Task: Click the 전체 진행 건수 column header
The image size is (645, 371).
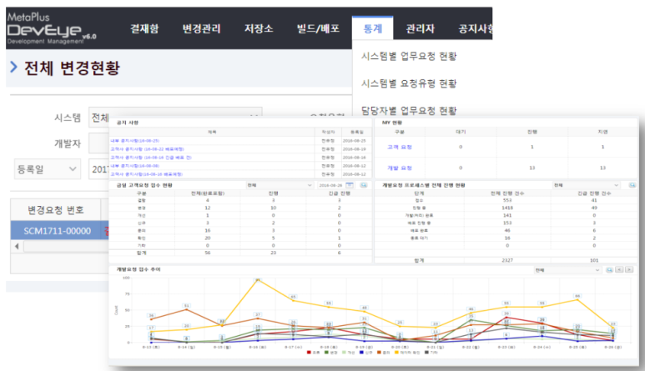Action: (x=507, y=193)
